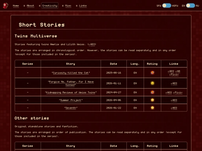Image resolution: width=202 pixels, height=151 pixels.
Task: Click the rating emoji for Seventh
Action: (x=152, y=108)
